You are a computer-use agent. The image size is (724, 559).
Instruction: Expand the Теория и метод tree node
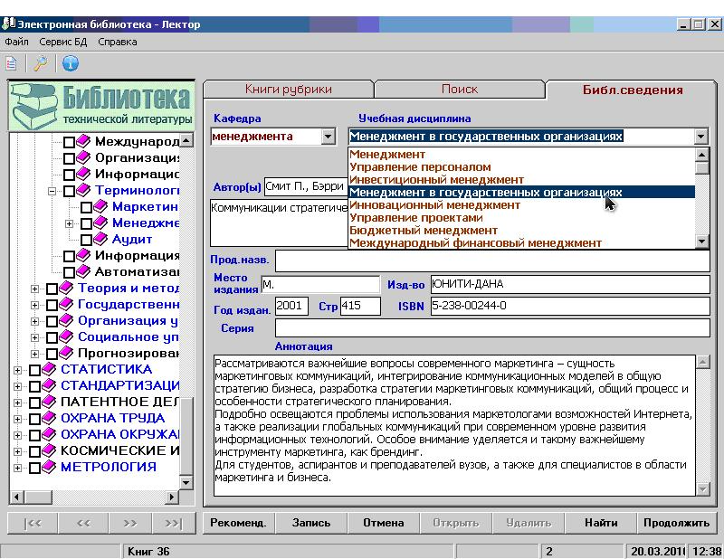34,289
